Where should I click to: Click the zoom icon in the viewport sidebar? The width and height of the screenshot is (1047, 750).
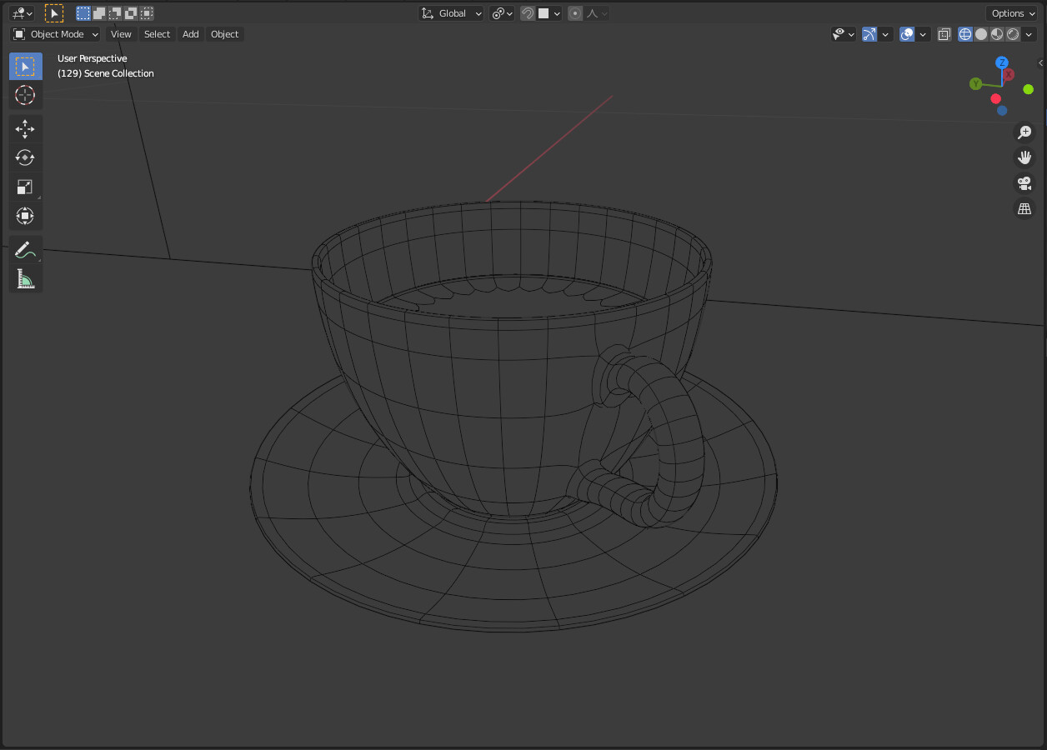pos(1024,132)
